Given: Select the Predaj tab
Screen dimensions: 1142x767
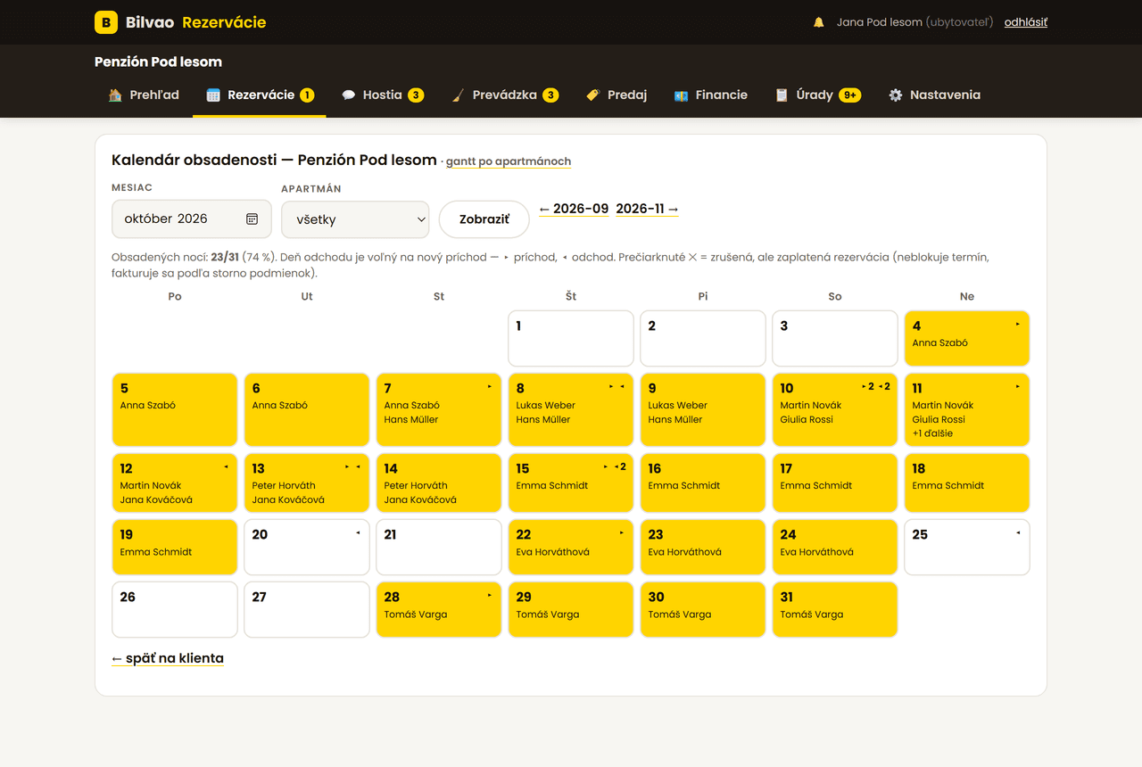Looking at the screenshot, I should (617, 95).
